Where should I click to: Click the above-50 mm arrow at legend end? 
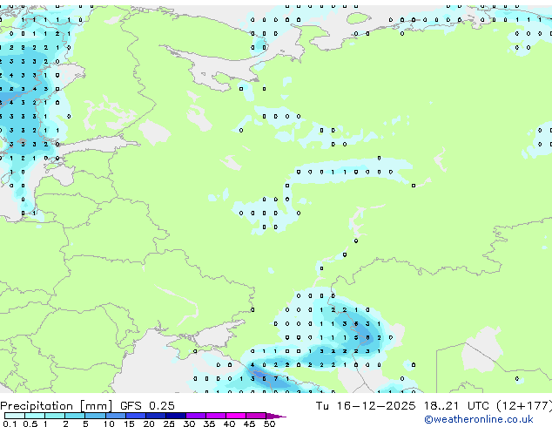(x=276, y=416)
